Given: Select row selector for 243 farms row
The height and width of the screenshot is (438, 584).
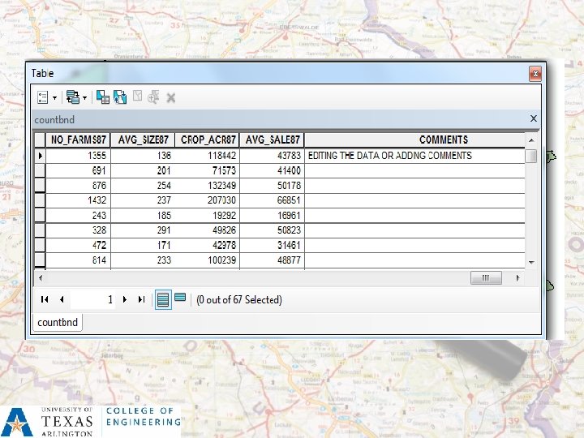Looking at the screenshot, I should [x=40, y=215].
